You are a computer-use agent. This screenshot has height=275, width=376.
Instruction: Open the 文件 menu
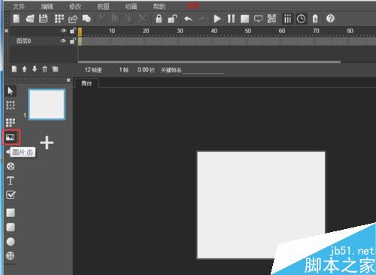[x=19, y=7]
